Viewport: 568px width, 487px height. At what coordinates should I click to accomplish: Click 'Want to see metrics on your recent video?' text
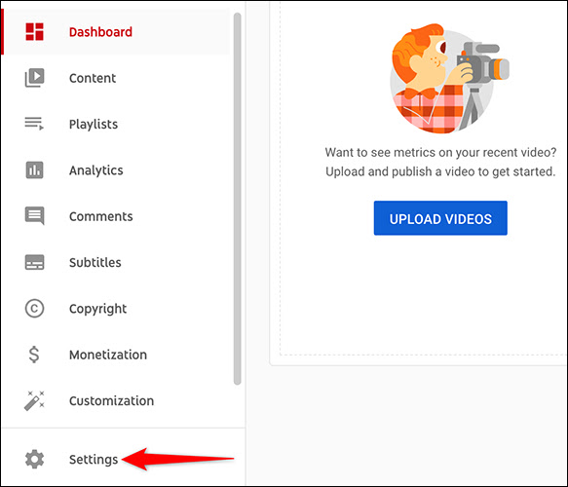coord(440,153)
